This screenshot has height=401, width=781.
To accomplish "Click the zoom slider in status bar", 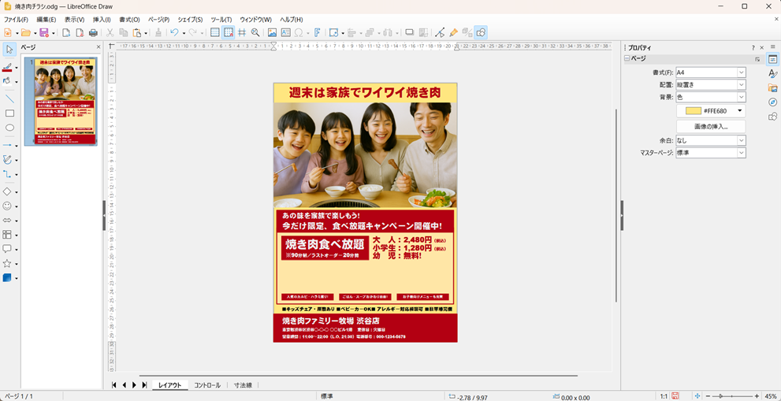I will pyautogui.click(x=732, y=396).
